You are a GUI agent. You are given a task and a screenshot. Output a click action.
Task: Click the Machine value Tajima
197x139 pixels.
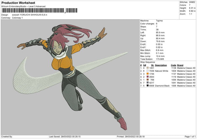coord(159,21)
